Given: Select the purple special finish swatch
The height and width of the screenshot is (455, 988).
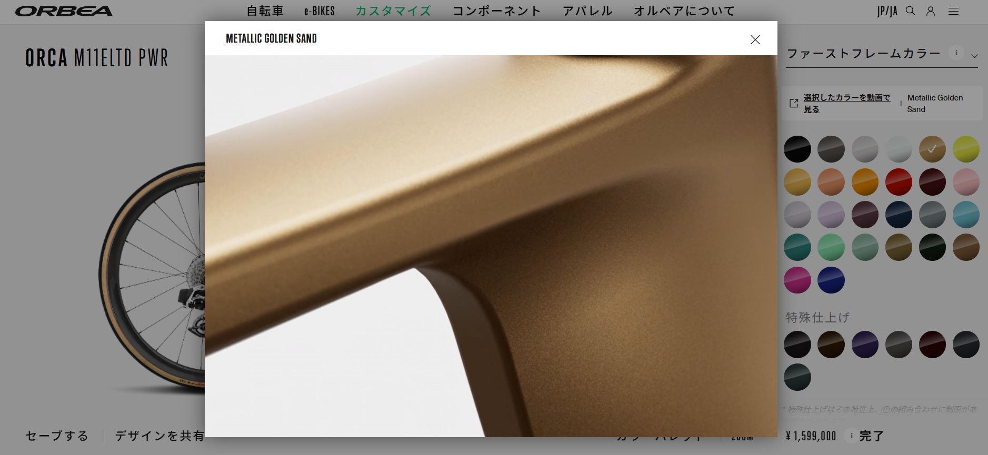Looking at the screenshot, I should coord(865,345).
